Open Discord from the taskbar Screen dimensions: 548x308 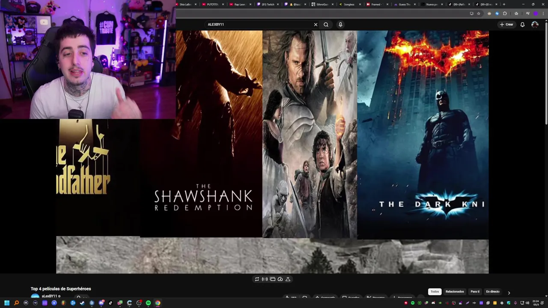[x=101, y=303]
